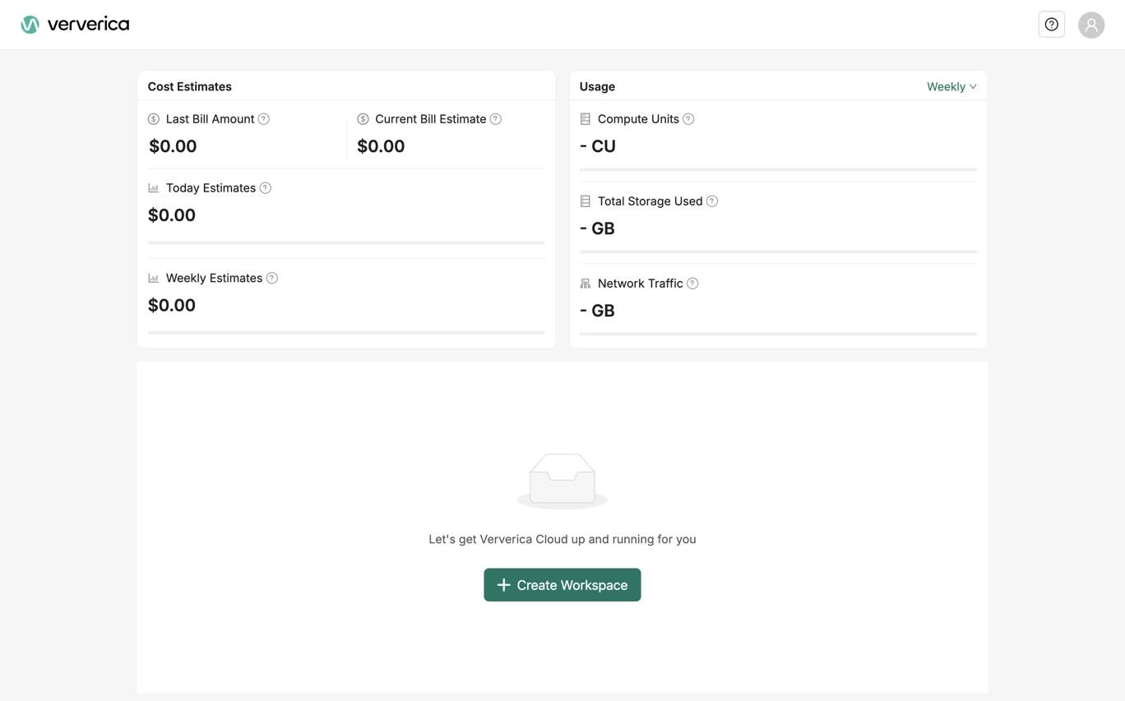Open the Weekly usage period dropdown

[x=951, y=86]
